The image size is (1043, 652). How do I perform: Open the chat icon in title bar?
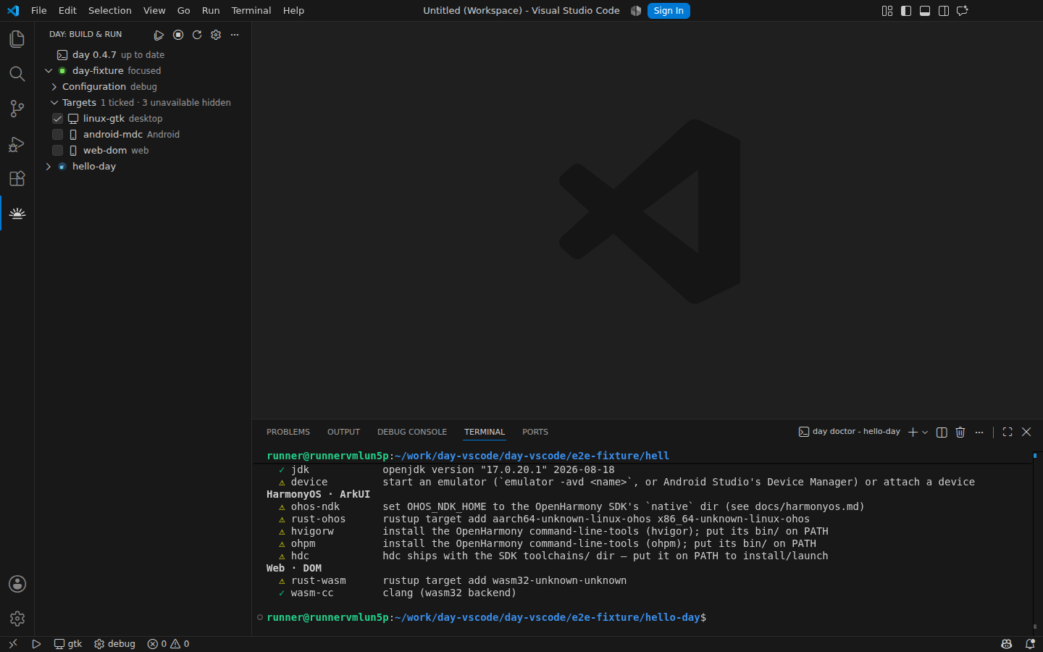click(963, 11)
